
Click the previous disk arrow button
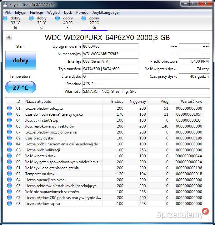pyautogui.click(x=9, y=37)
